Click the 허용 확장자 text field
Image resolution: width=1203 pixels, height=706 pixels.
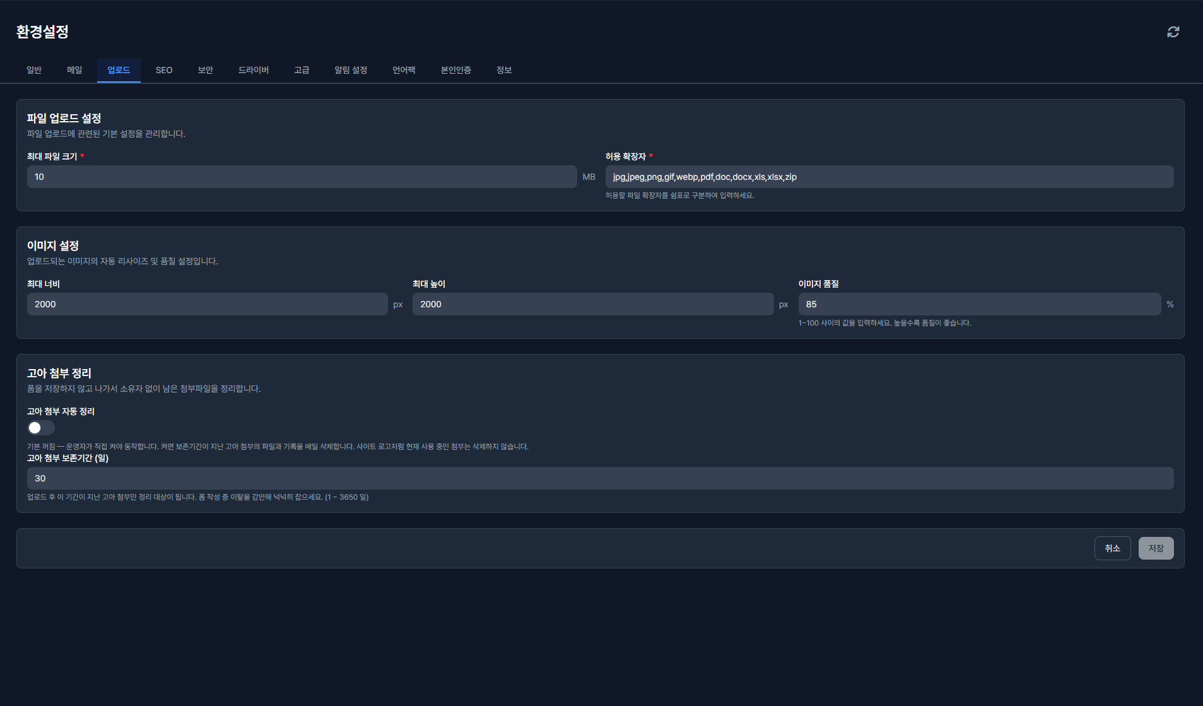click(889, 177)
